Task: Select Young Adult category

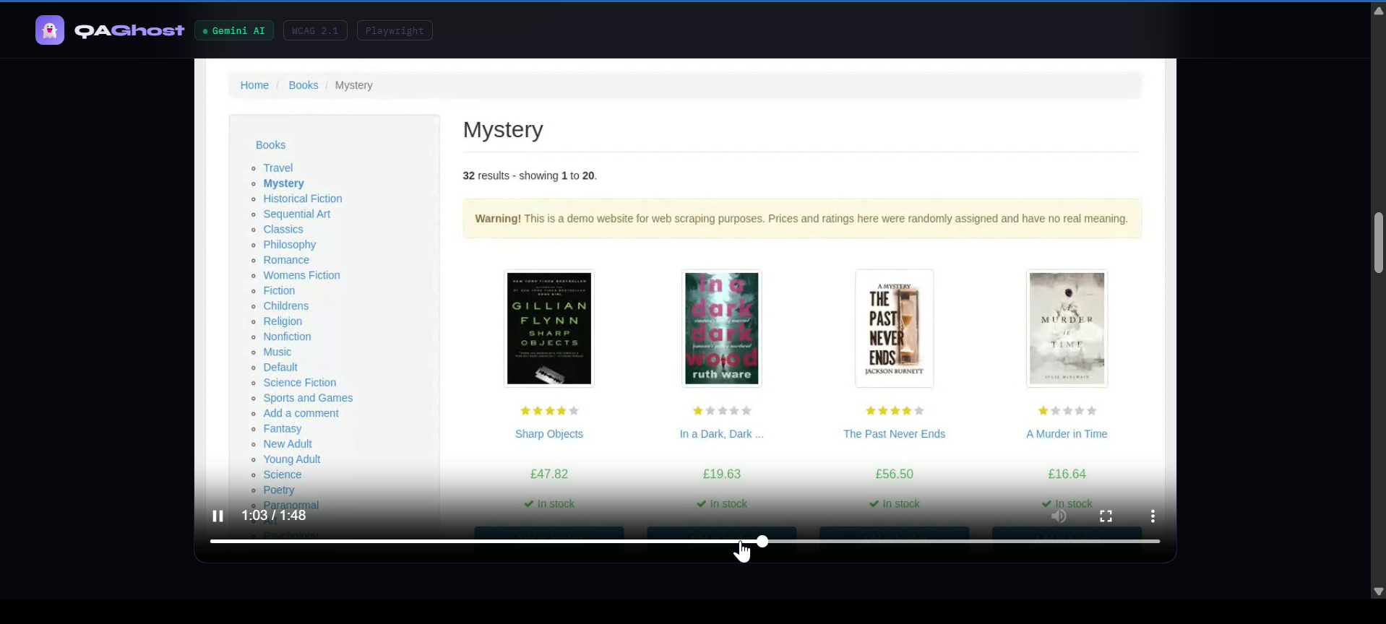Action: coord(292,459)
